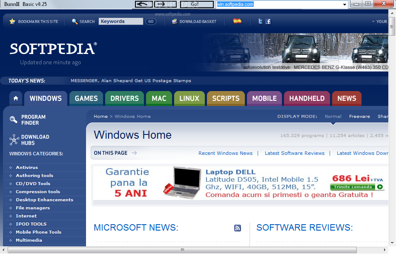Open the Antivirus category
Screen dimensions: 396x254
27,168
